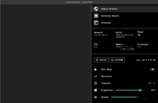Click the Volume speaker icon
The image size is (158, 103).
click(x=96, y=97)
